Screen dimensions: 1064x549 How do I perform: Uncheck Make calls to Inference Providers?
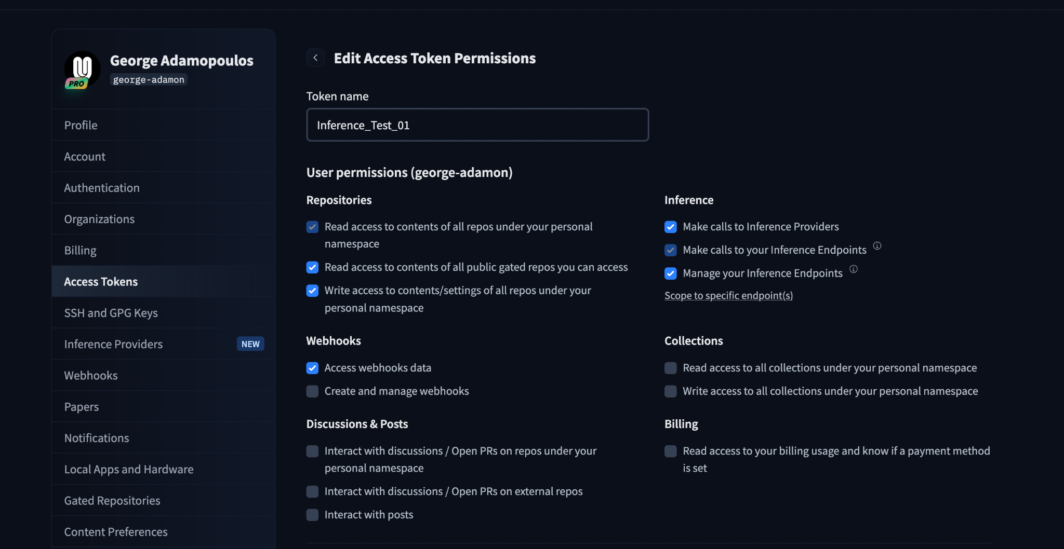pyautogui.click(x=671, y=227)
